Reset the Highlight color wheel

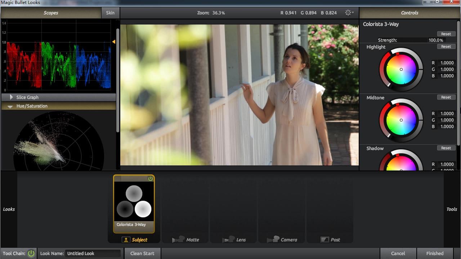[446, 46]
